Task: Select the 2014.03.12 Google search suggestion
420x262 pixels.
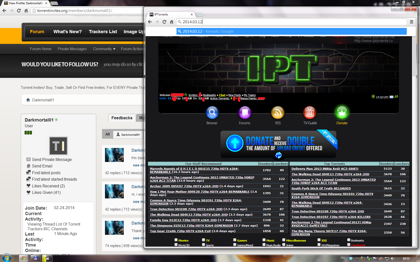Action: pyautogui.click(x=291, y=31)
